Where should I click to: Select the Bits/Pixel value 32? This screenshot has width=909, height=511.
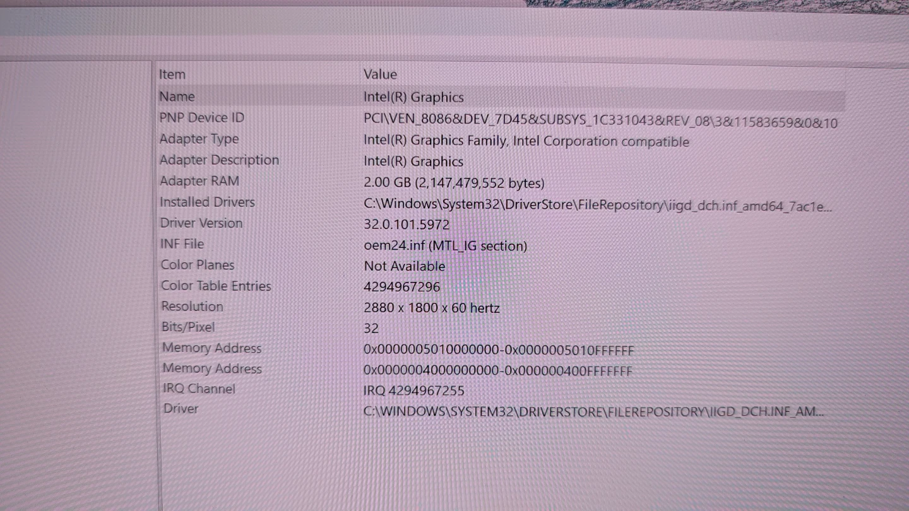coord(371,328)
